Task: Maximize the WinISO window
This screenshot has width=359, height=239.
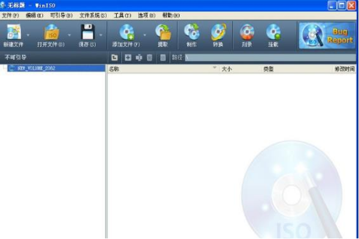Action: tap(342, 5)
